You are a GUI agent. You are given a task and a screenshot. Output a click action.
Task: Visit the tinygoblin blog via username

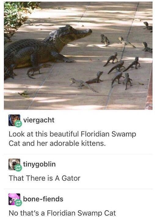coord(39,164)
